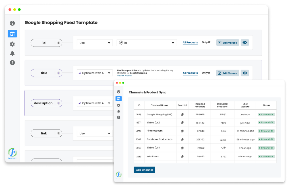Click info icon next to description field
The width and height of the screenshot is (290, 190).
coord(59,103)
